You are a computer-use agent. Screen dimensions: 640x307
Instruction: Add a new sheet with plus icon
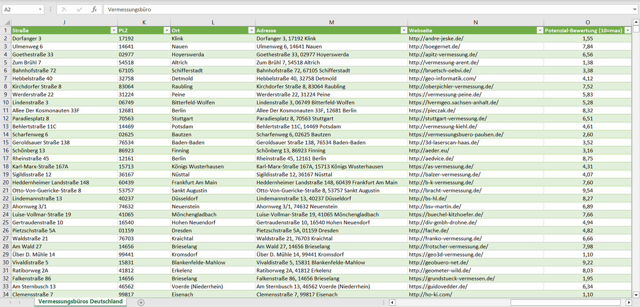141,303
